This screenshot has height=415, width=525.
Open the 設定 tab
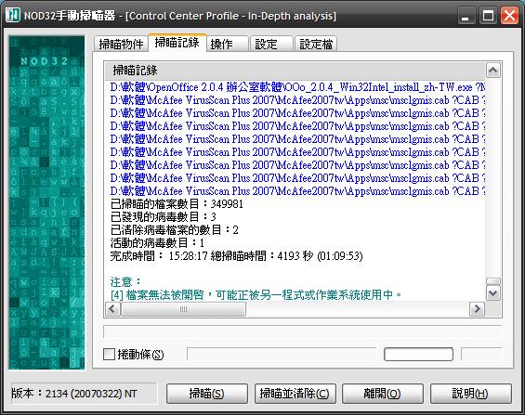pyautogui.click(x=271, y=44)
